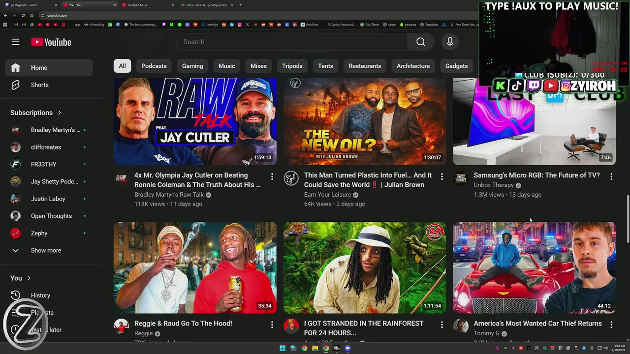Click Earn Your Leisure channel avatar
Screen dimensions: 630x354
[x=291, y=178]
